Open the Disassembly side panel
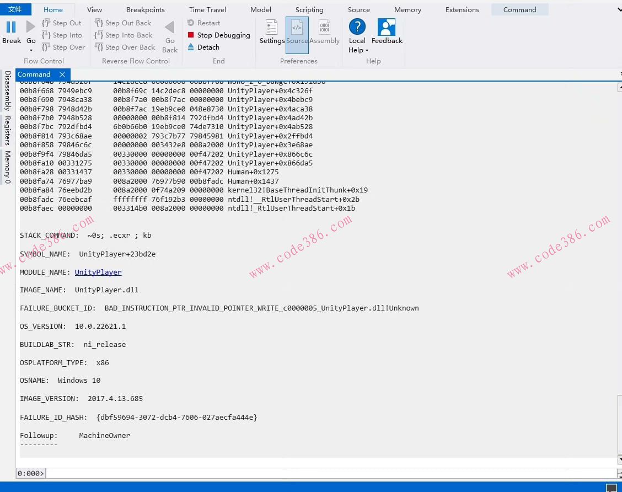This screenshot has height=492, width=622. click(x=8, y=91)
